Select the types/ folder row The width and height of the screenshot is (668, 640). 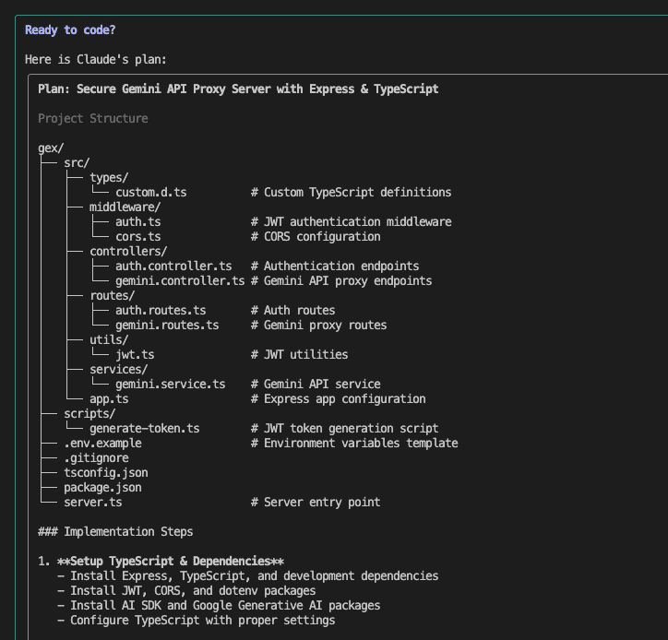(x=109, y=178)
